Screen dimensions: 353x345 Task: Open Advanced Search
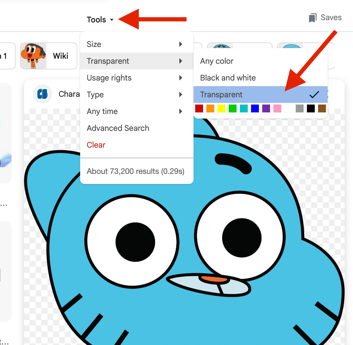click(118, 128)
